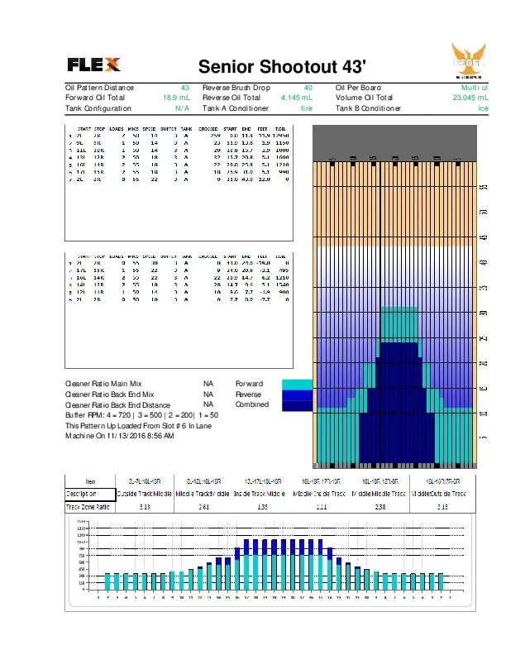Click the dark blue legend swatch
The width and height of the screenshot is (506, 655).
(295, 401)
